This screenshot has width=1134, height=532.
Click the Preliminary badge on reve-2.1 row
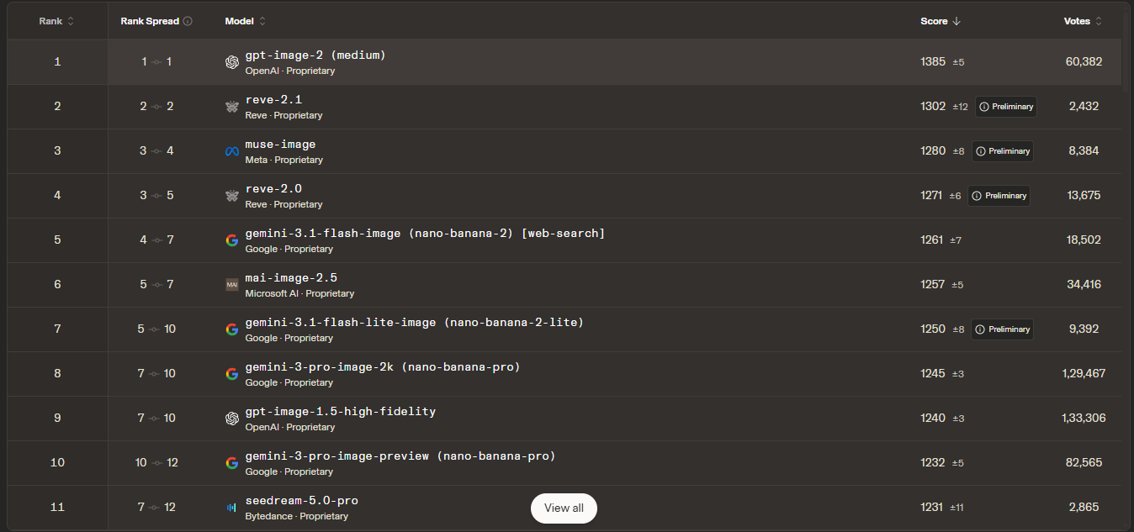click(x=1005, y=107)
